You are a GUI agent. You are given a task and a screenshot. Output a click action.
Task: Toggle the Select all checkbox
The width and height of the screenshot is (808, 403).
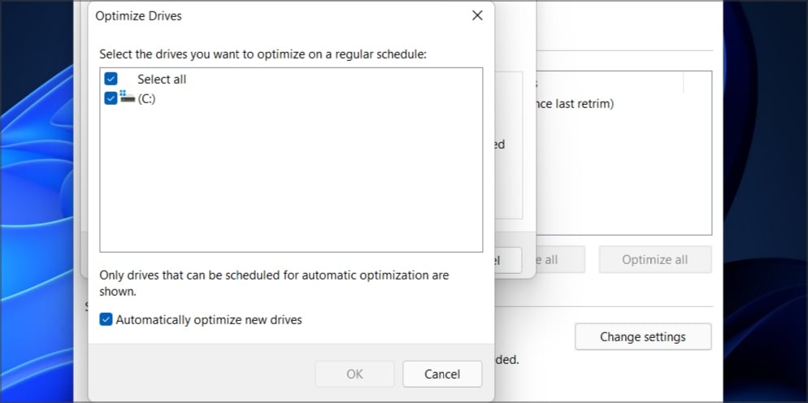(x=111, y=80)
